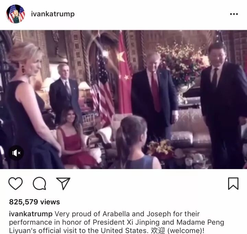Like the post with the heart icon
The width and height of the screenshot is (247, 234).
pos(15,183)
